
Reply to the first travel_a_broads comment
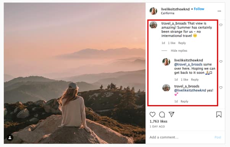(182, 43)
